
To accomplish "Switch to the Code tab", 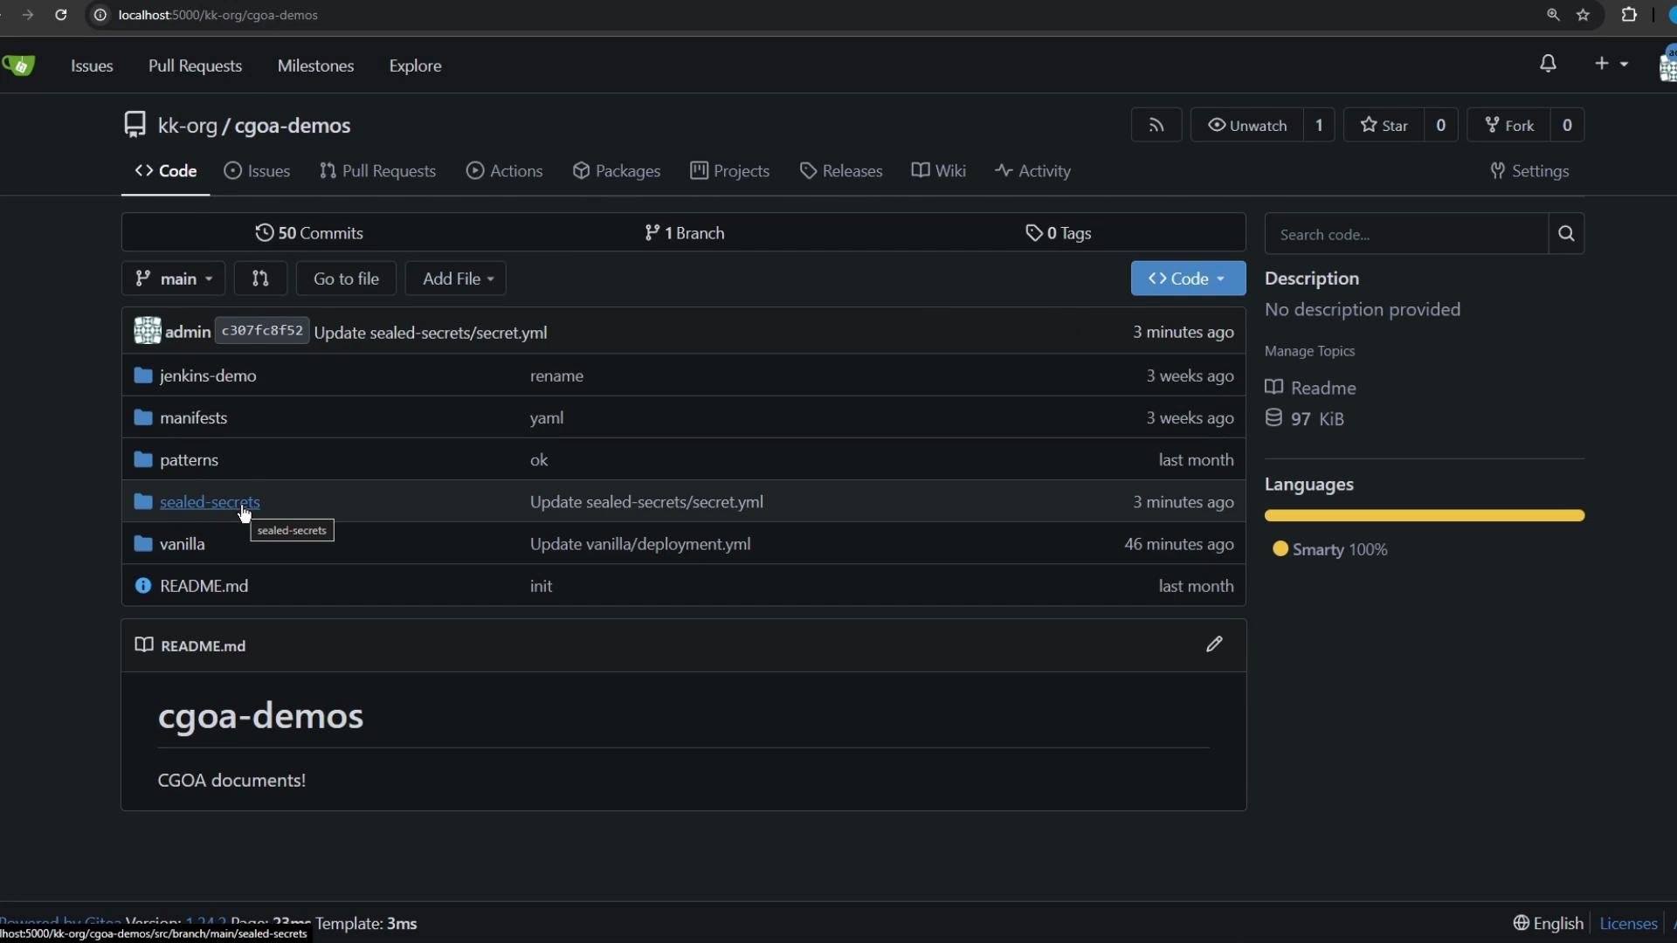I will coord(166,171).
